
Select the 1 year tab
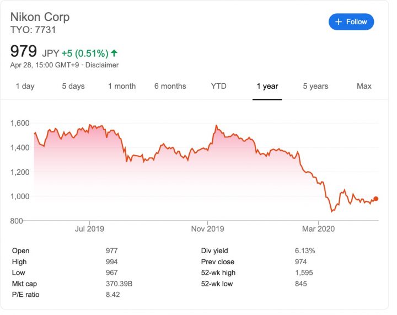click(267, 86)
